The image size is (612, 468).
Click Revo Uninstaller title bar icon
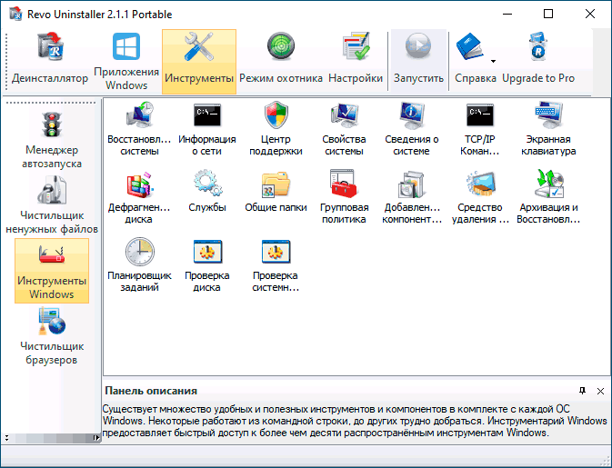(15, 14)
